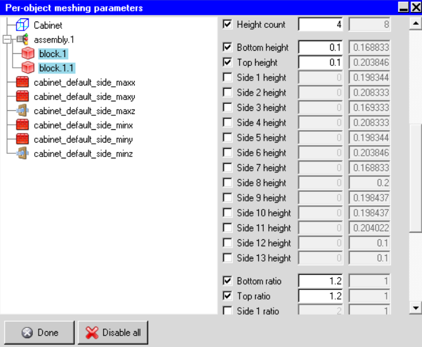The width and height of the screenshot is (422, 347).
Task: Select cabinet_default_side_maxy tree item
Action: click(x=85, y=97)
